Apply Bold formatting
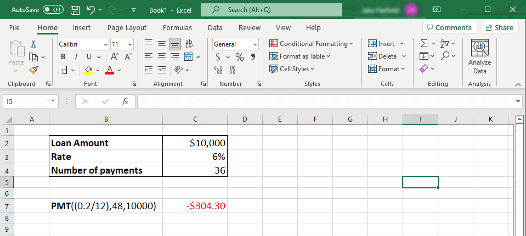 (x=64, y=56)
